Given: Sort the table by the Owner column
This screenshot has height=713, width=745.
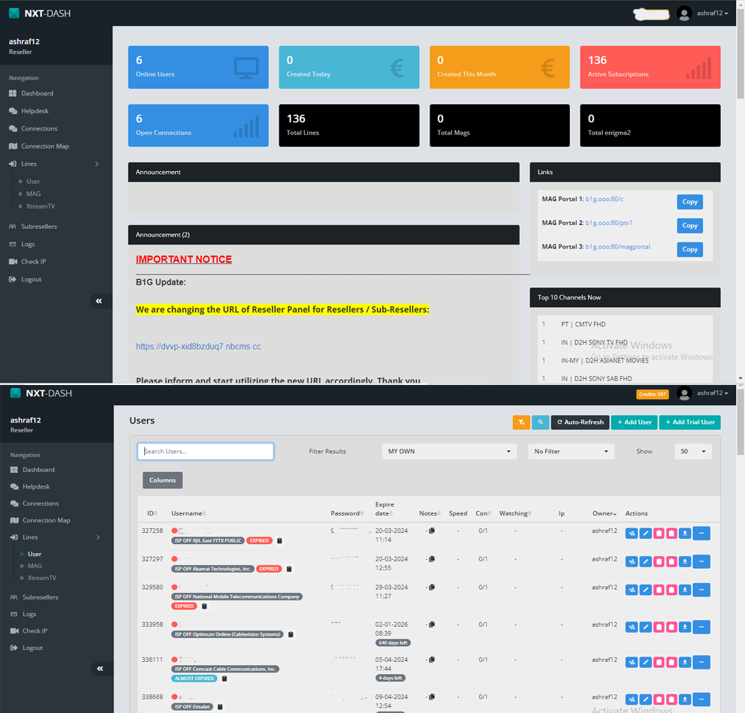Looking at the screenshot, I should [x=605, y=513].
